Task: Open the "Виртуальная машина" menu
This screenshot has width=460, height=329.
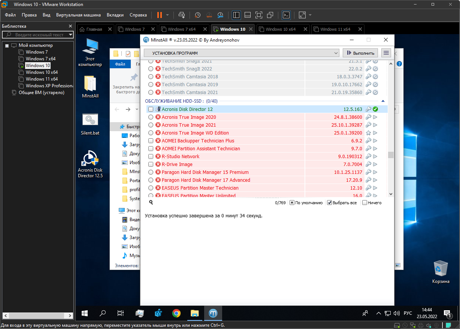Action: click(78, 15)
